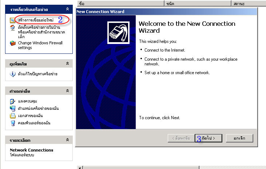Click the Windows Firewall brick globe icon
Screen dimensions: 266x169
pyautogui.click(x=12, y=43)
